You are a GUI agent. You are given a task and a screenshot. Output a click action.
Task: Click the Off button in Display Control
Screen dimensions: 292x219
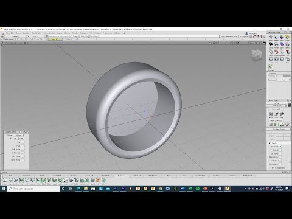pyautogui.click(x=21, y=139)
